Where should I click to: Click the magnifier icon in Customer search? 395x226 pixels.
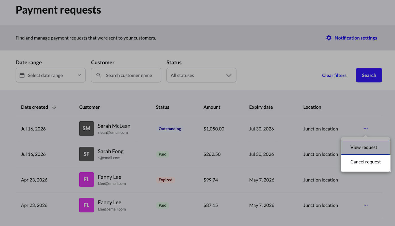point(98,75)
